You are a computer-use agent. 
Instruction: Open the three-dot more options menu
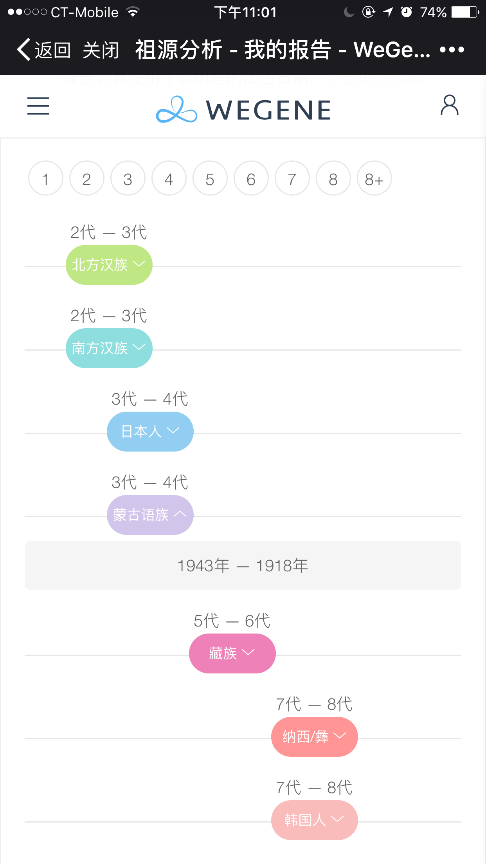(452, 50)
